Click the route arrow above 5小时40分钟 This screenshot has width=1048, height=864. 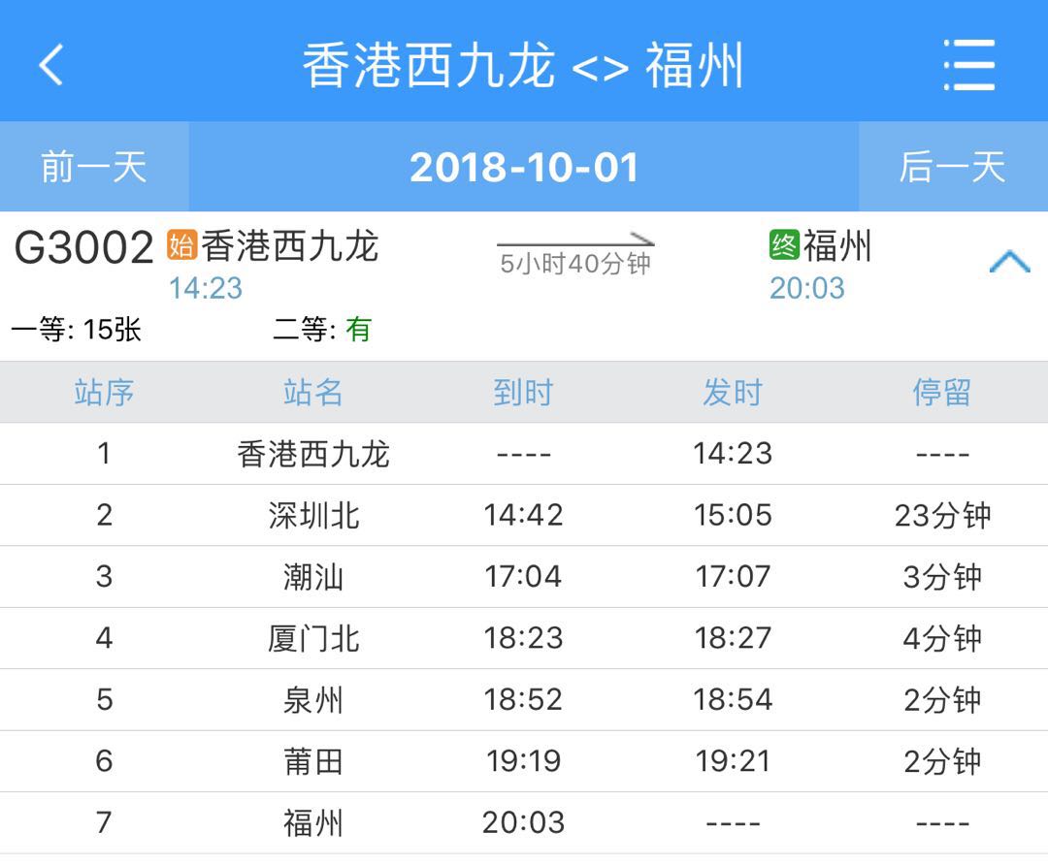click(574, 240)
